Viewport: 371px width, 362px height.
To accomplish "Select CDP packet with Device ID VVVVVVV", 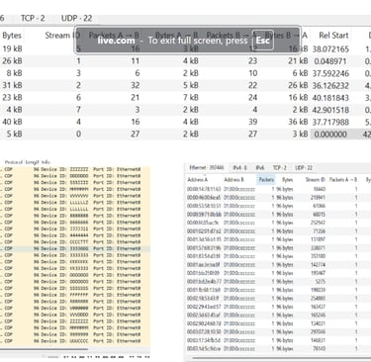I will pyautogui.click(x=75, y=196).
